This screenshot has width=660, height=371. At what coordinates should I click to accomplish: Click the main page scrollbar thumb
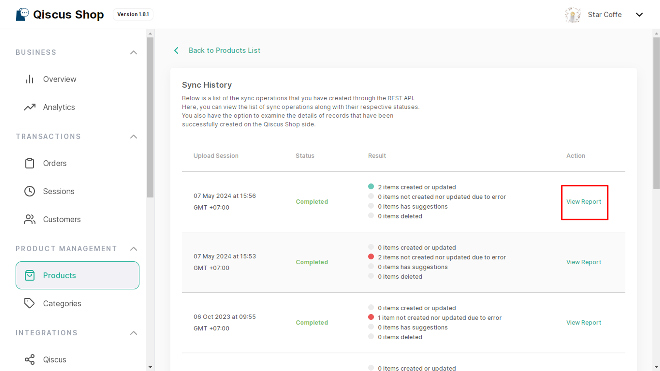[656, 113]
